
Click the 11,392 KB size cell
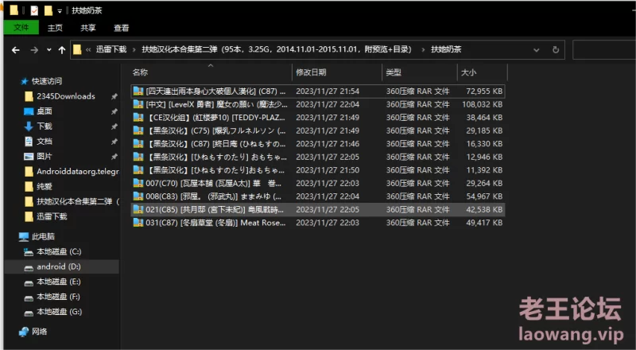tap(484, 170)
